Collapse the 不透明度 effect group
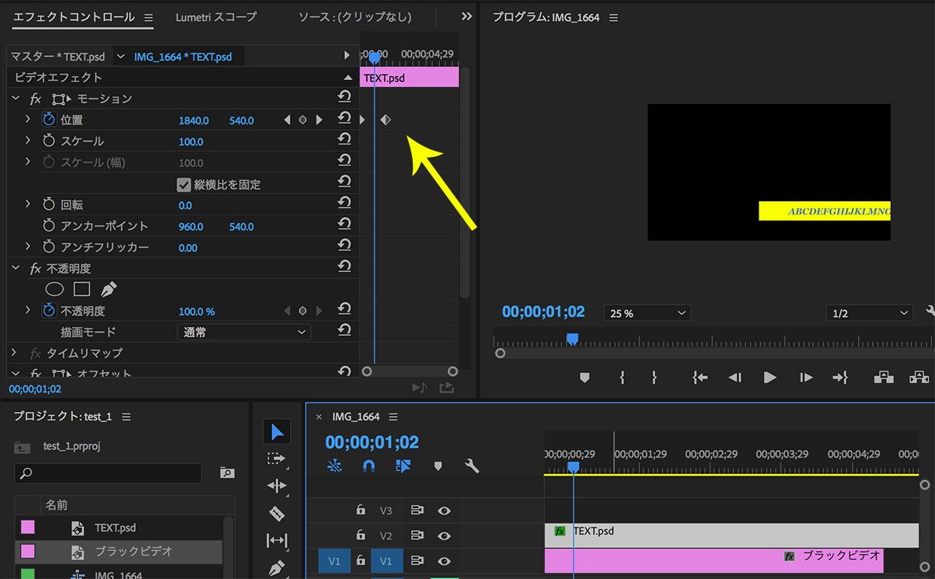The image size is (935, 579). point(16,268)
